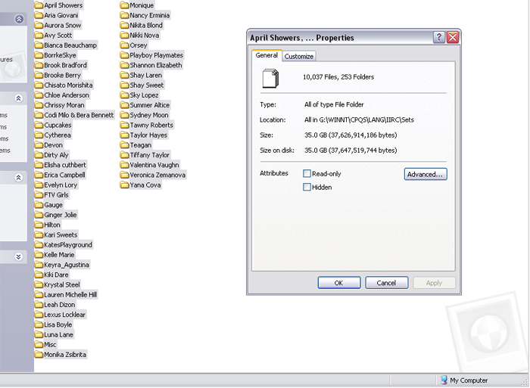Click the My Computer label in status bar

point(469,380)
